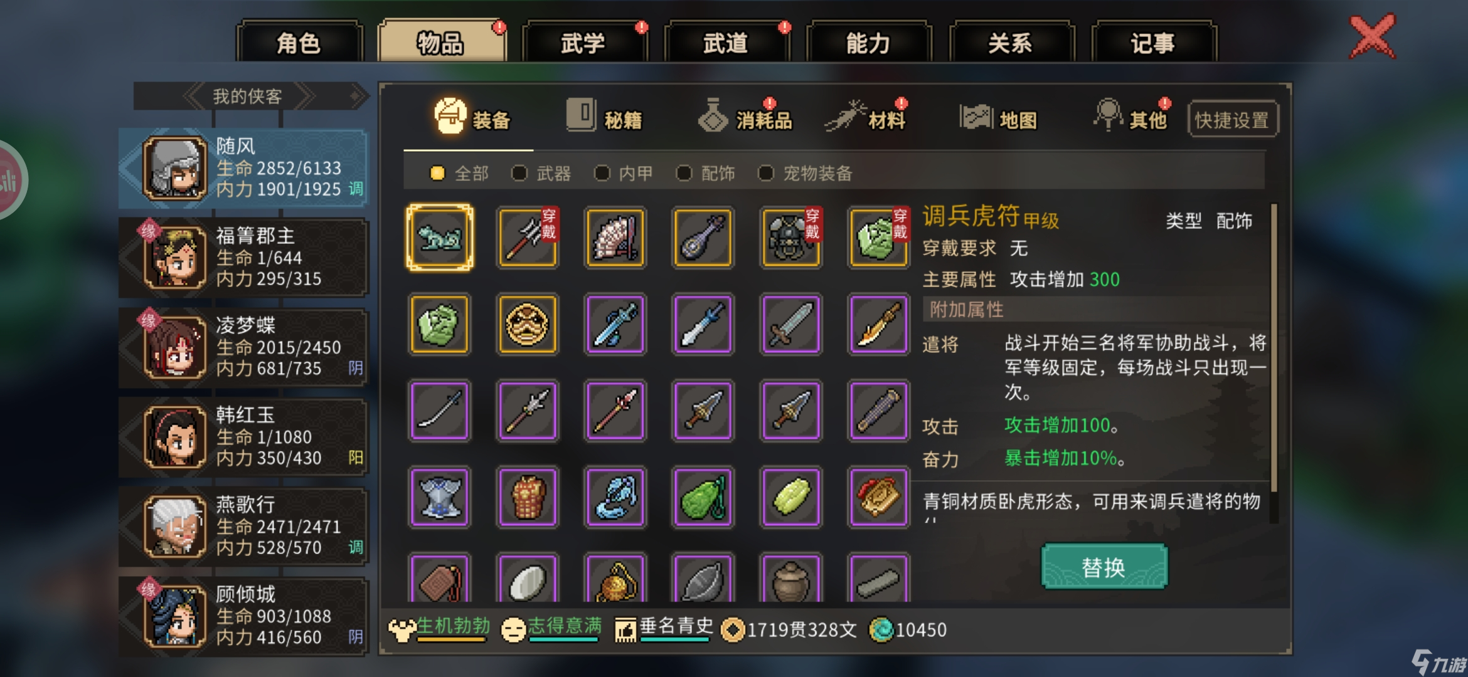This screenshot has height=677, width=1468.
Task: Select the equipped halberd weapon icon
Action: click(x=528, y=238)
